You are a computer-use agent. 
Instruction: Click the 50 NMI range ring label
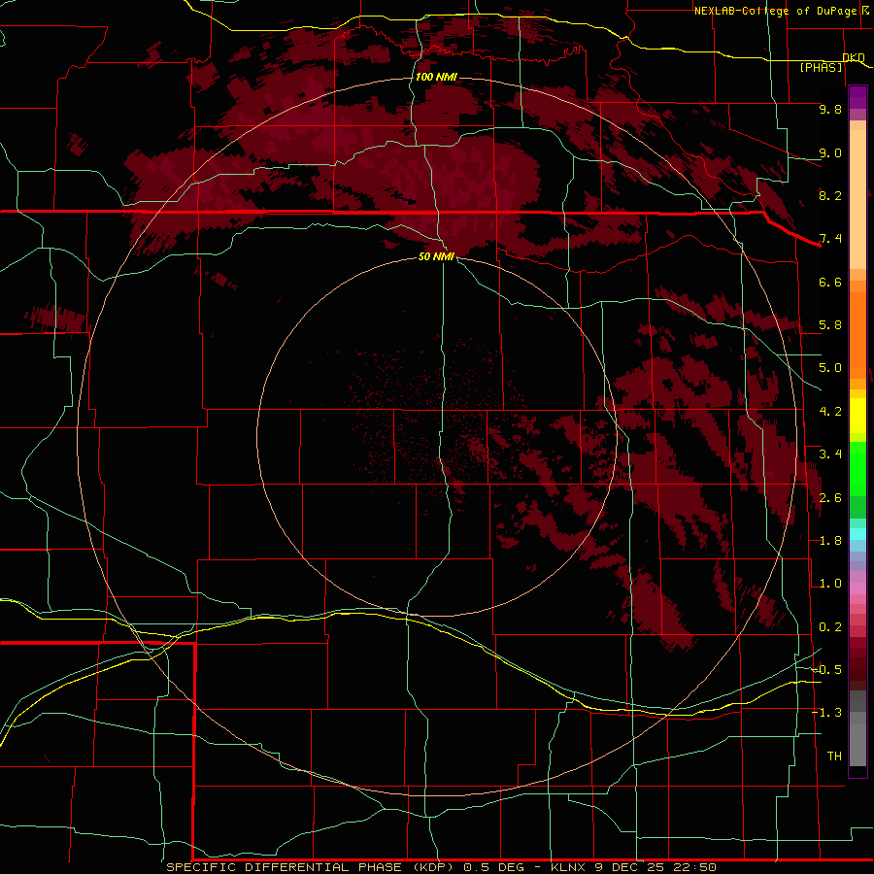pyautogui.click(x=436, y=256)
